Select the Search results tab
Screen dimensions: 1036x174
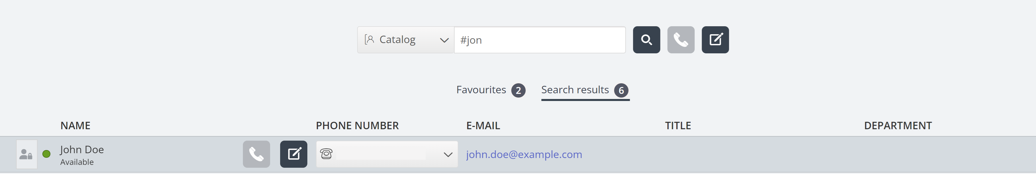(575, 90)
